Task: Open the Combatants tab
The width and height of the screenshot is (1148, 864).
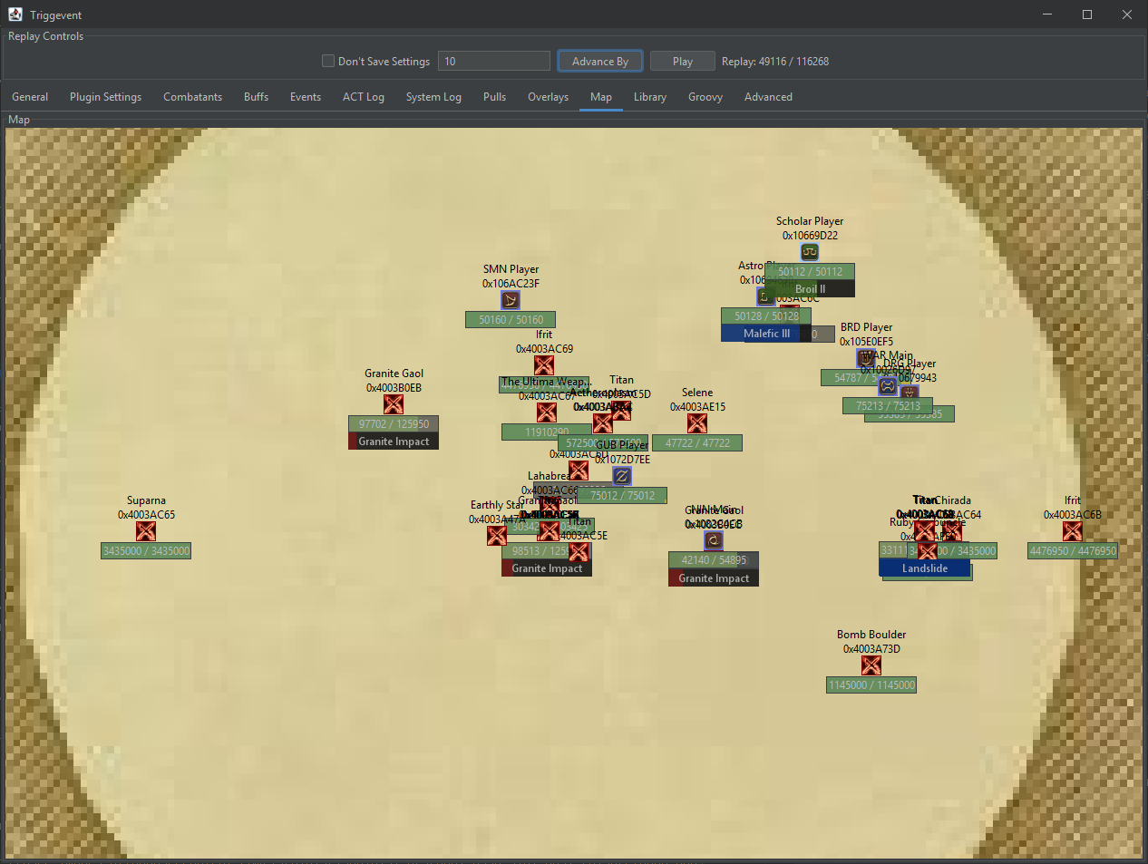Action: point(192,97)
